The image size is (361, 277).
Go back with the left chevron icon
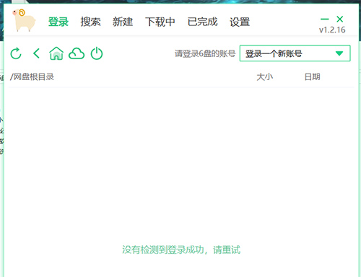(x=36, y=53)
